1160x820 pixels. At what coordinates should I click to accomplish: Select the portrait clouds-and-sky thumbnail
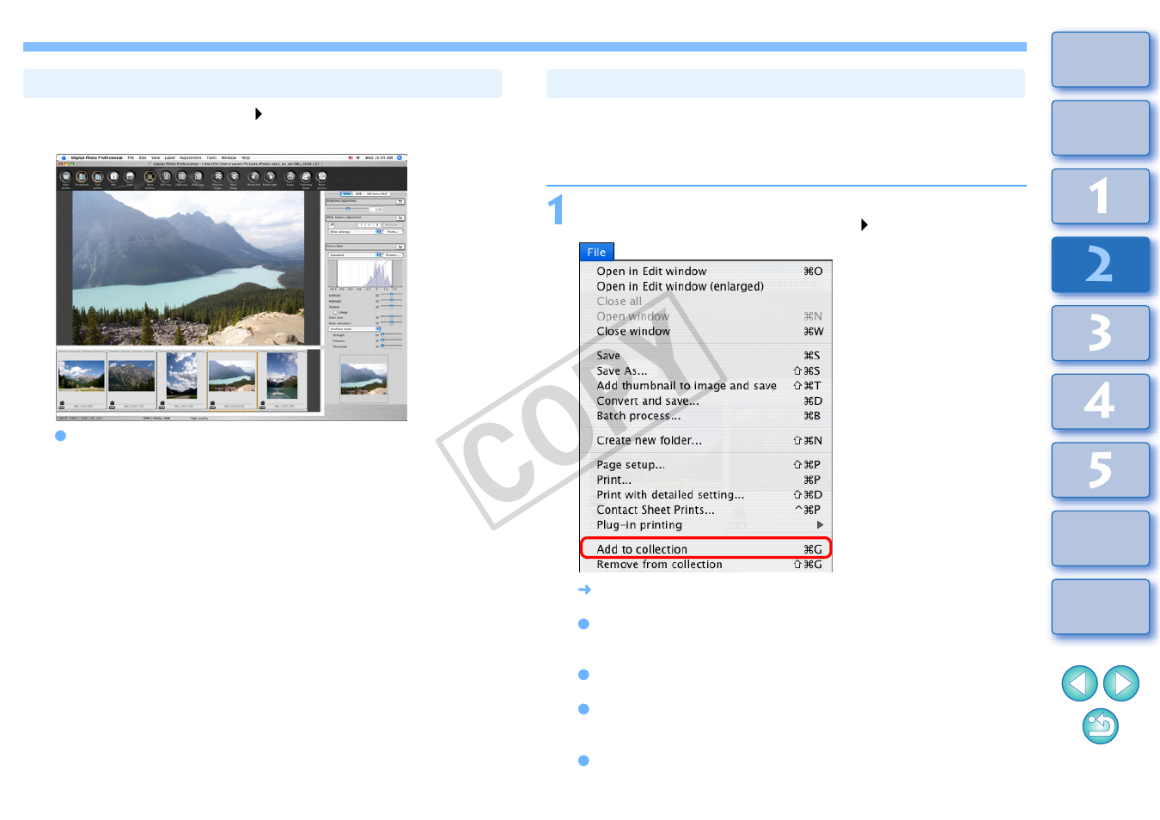(x=182, y=376)
